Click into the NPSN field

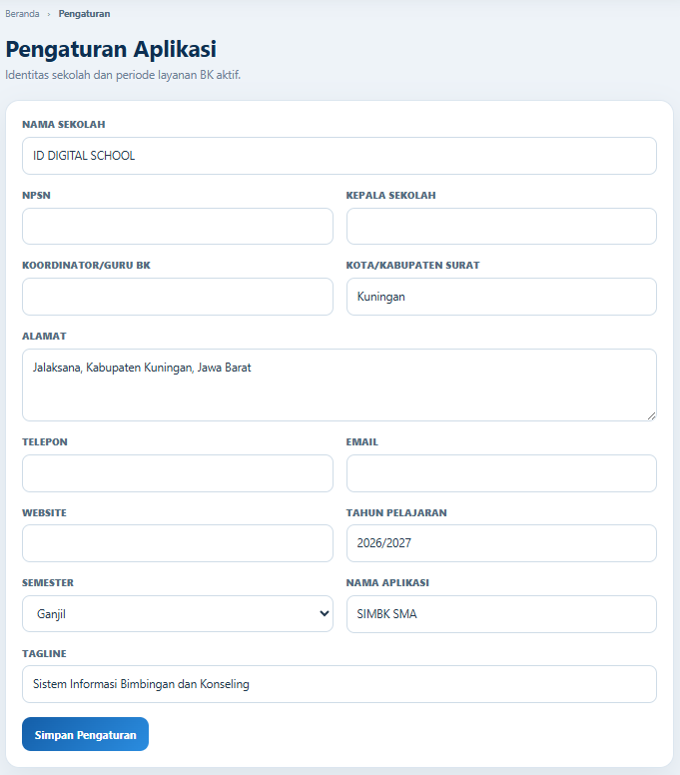point(178,227)
